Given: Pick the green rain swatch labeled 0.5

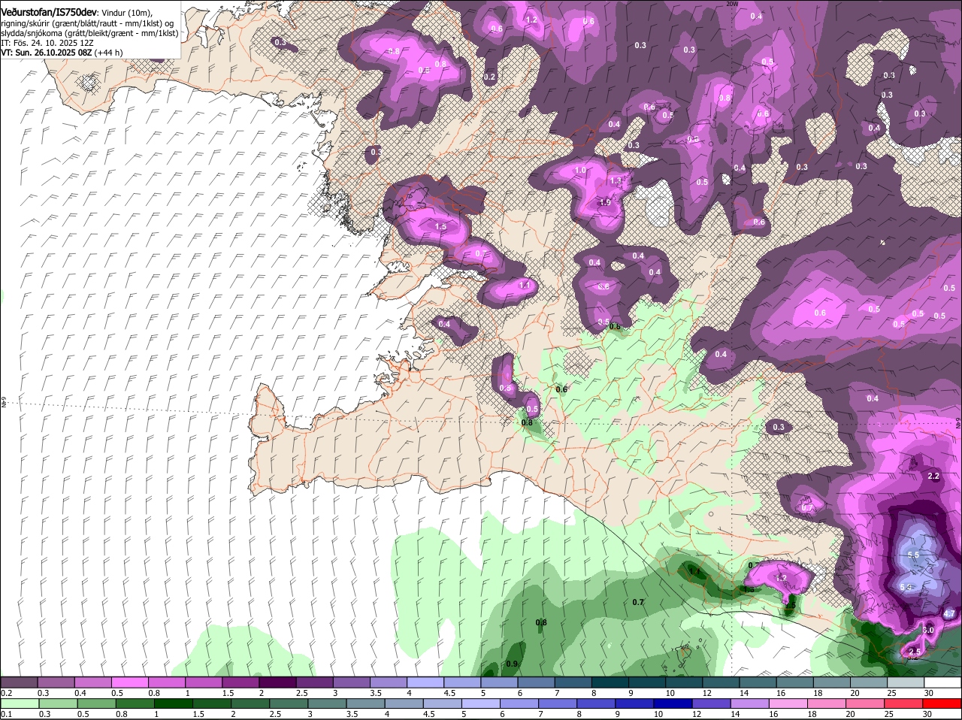Looking at the screenshot, I should [x=96, y=703].
